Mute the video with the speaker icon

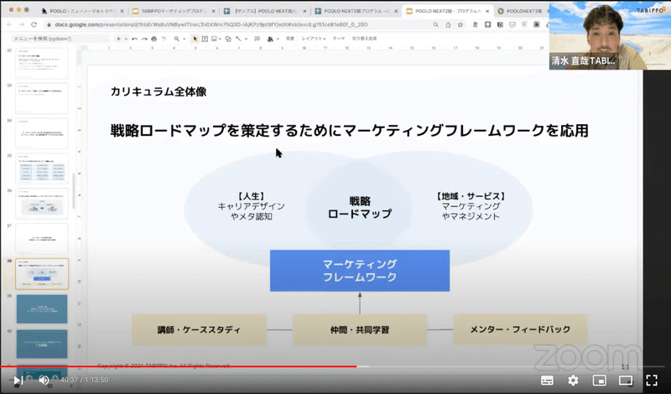coord(44,380)
